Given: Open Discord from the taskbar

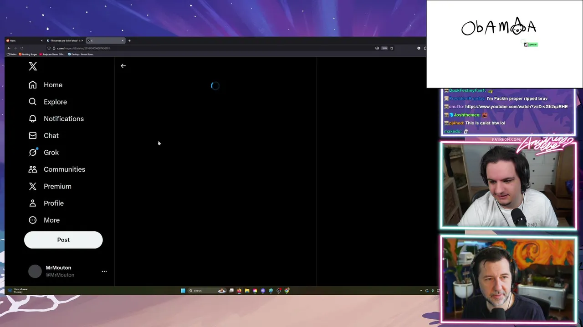Looking at the screenshot, I should [263, 291].
